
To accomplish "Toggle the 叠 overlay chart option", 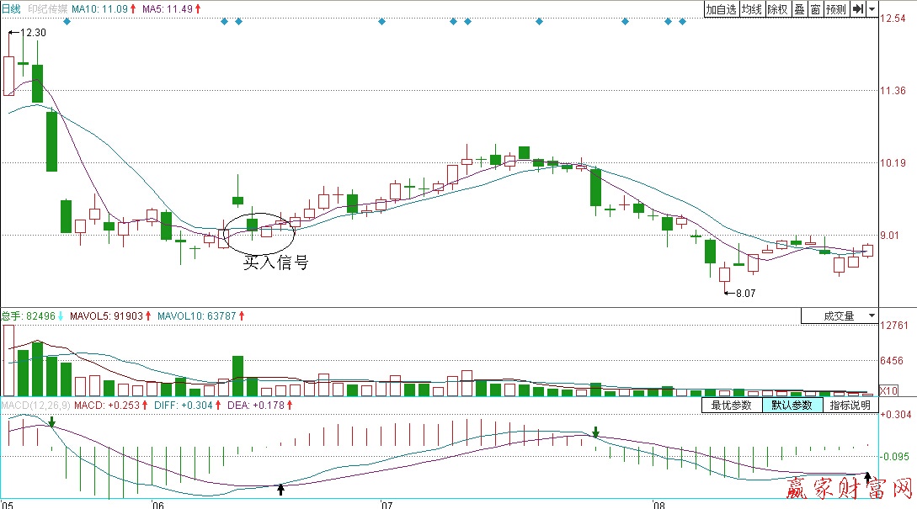I will (799, 9).
